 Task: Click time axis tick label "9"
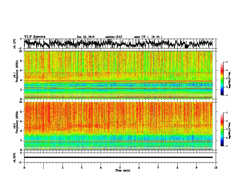196,168
